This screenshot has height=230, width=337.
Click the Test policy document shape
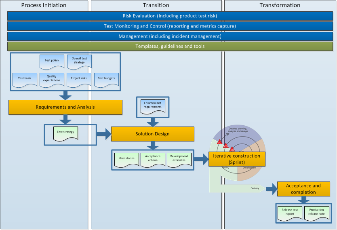tap(52, 62)
